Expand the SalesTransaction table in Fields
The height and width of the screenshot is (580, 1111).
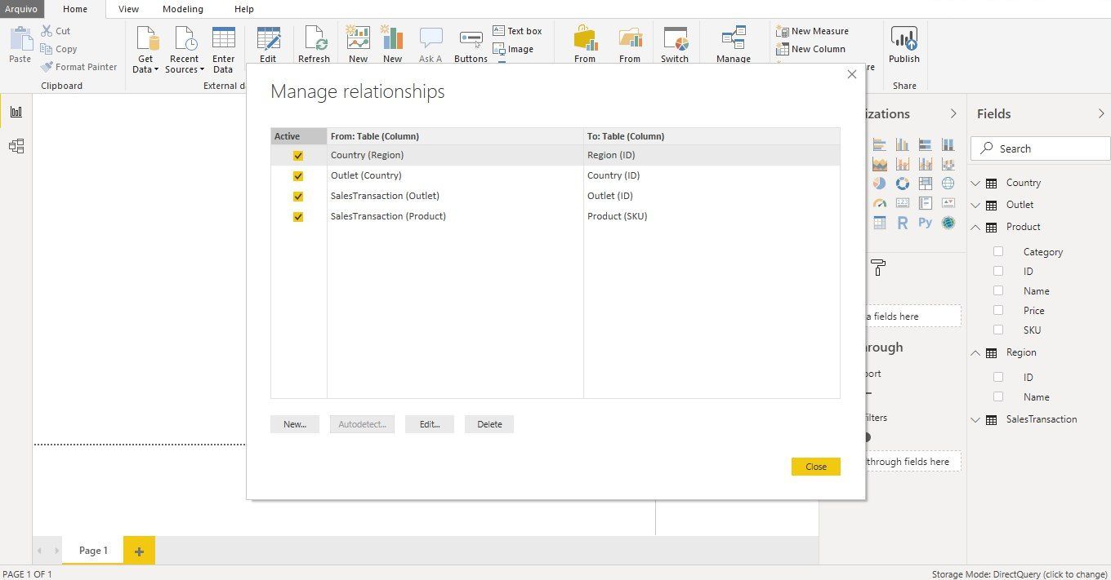click(x=975, y=420)
